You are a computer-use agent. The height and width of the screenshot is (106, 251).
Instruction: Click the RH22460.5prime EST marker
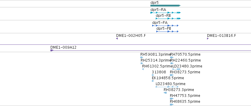(172, 63)
